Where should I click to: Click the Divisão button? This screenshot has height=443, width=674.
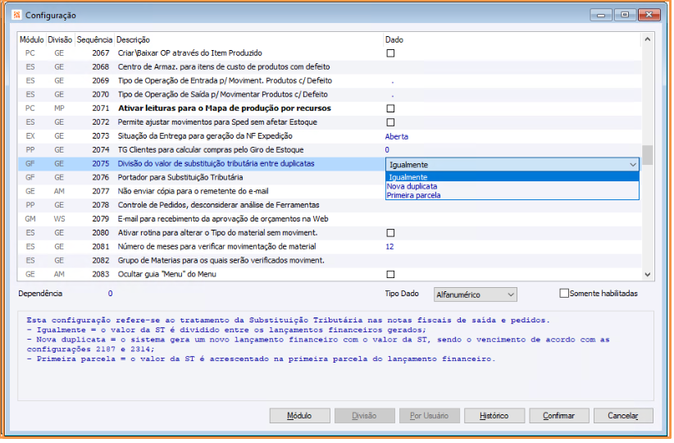[366, 417]
